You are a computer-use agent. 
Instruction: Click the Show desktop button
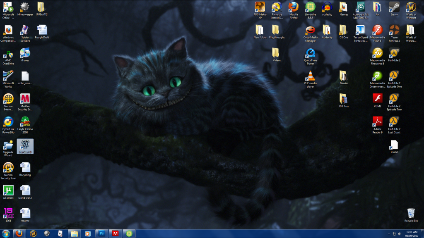tap(422, 234)
